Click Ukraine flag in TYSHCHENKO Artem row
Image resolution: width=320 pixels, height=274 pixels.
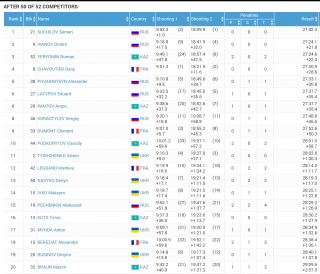(135, 156)
